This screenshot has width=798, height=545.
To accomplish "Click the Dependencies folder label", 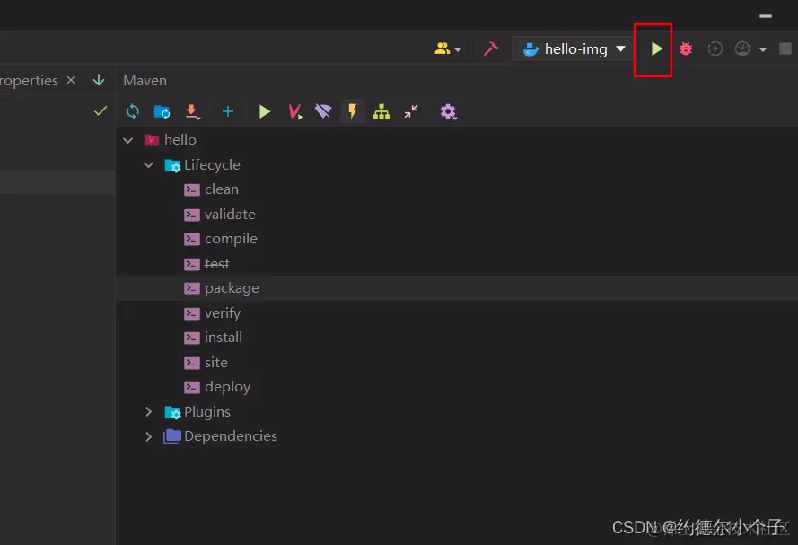I will click(231, 436).
